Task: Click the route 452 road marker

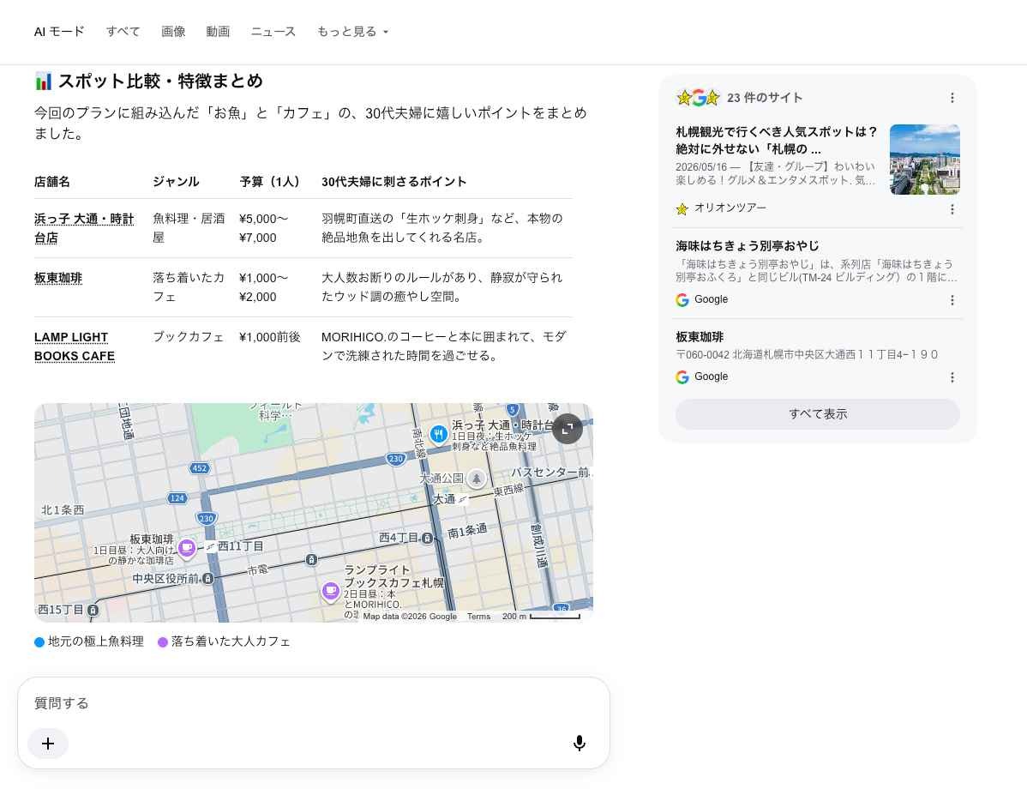Action: (x=199, y=468)
